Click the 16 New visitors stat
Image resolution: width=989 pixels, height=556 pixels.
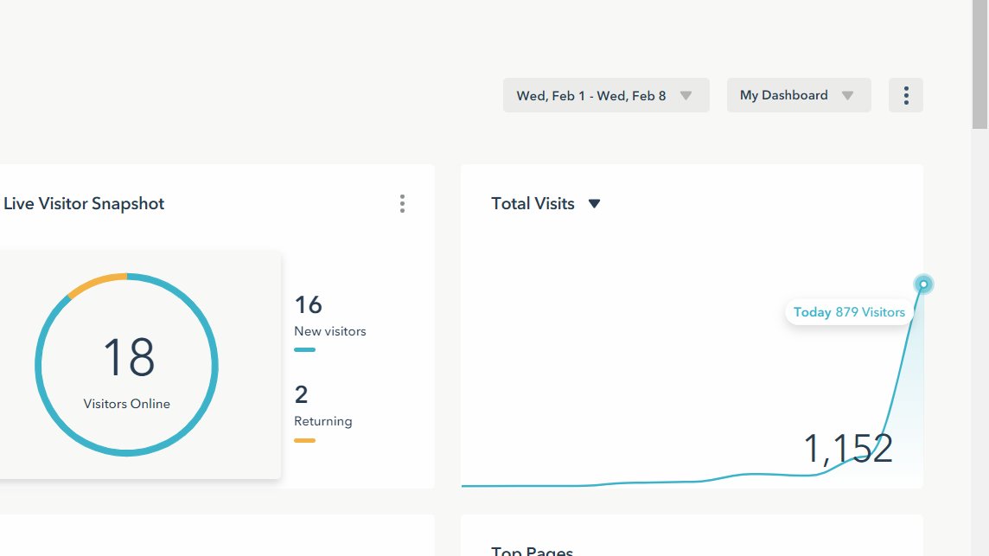[330, 316]
